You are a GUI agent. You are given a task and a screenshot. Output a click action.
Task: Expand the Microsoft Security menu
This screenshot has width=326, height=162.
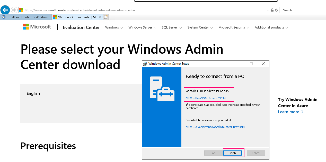[234, 27]
